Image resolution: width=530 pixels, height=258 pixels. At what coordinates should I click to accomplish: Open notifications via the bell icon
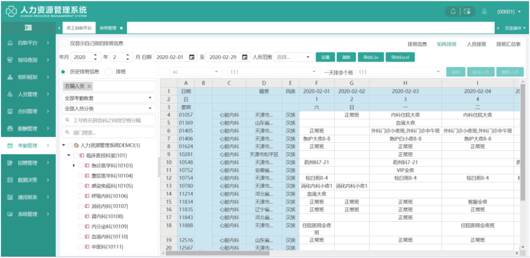point(452,11)
